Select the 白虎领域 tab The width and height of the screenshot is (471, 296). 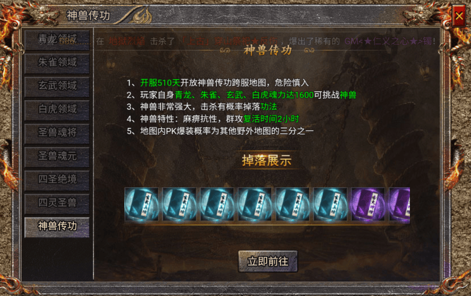57,110
